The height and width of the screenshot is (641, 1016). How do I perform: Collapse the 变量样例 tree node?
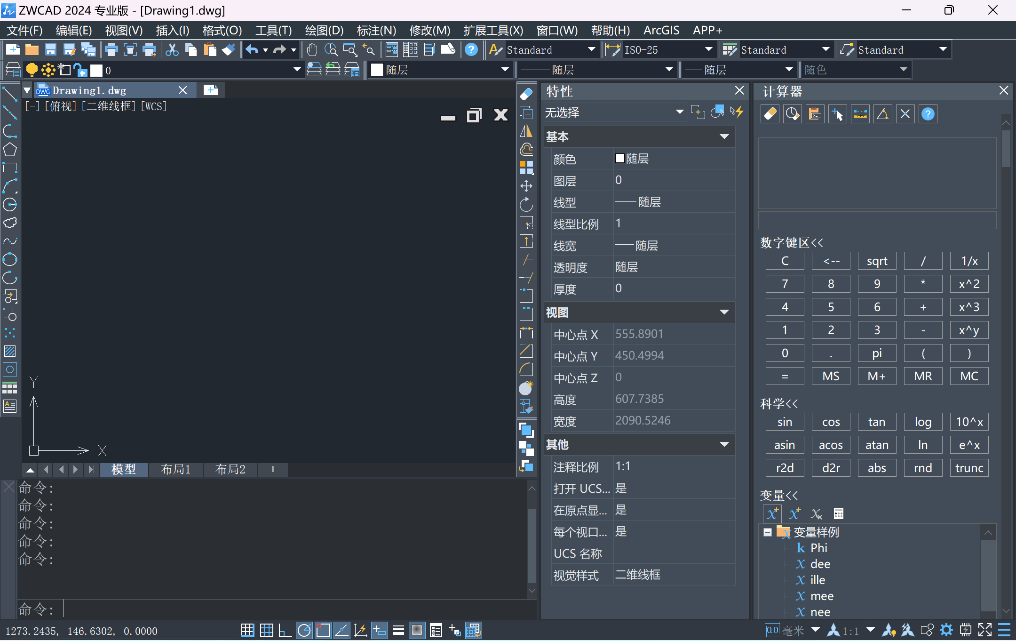(x=768, y=532)
